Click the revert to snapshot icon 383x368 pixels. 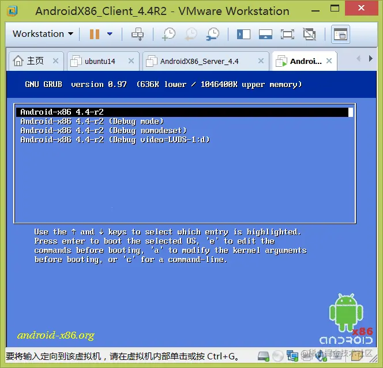pos(191,34)
